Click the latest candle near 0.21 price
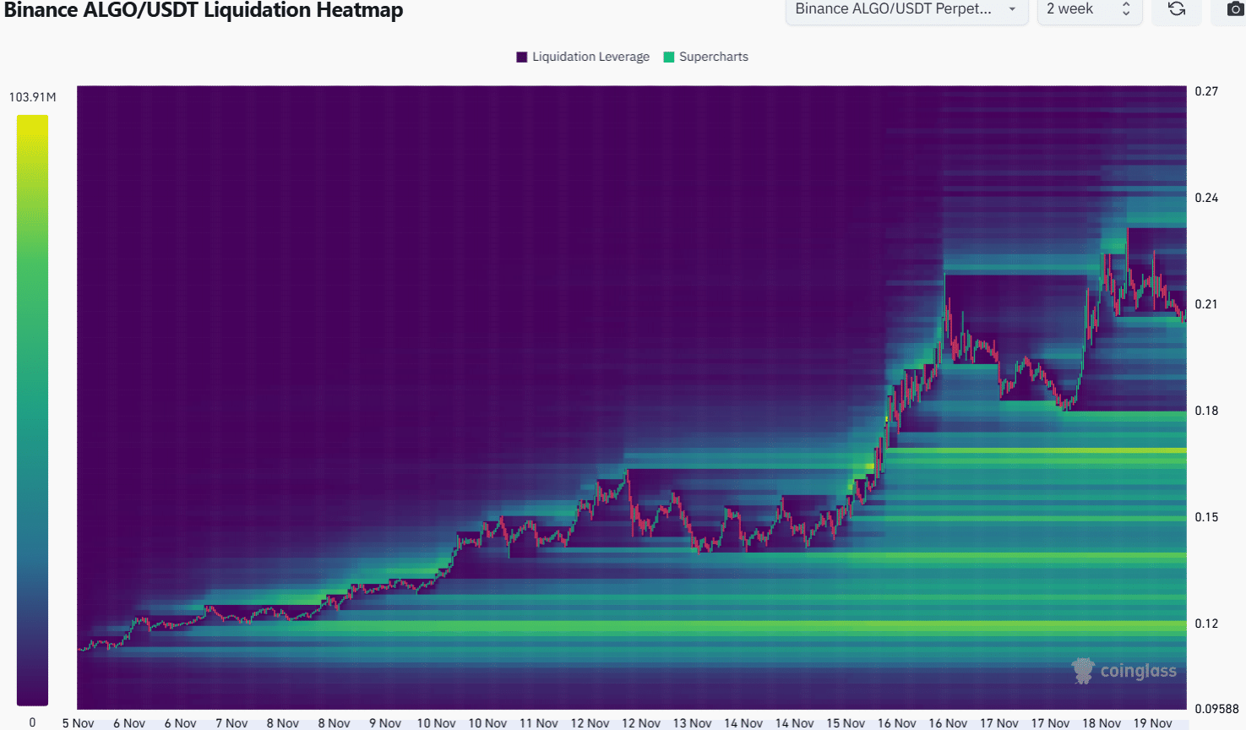 [x=1184, y=316]
